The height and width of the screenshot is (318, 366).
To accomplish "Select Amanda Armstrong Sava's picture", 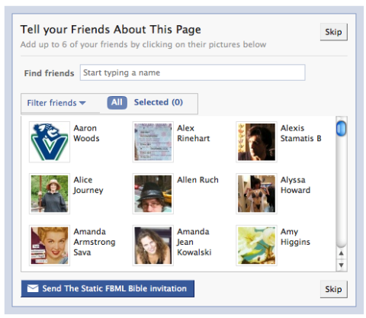I will pos(50,246).
